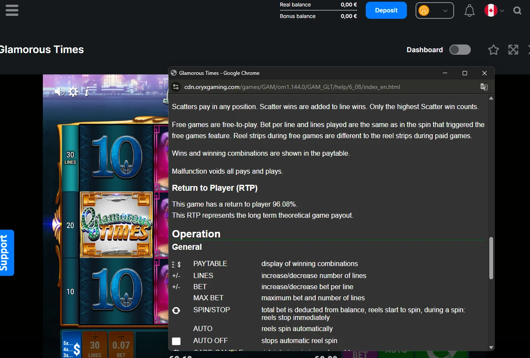This screenshot has width=530, height=358.
Task: Open the user account avatar dropdown
Action: point(434,11)
